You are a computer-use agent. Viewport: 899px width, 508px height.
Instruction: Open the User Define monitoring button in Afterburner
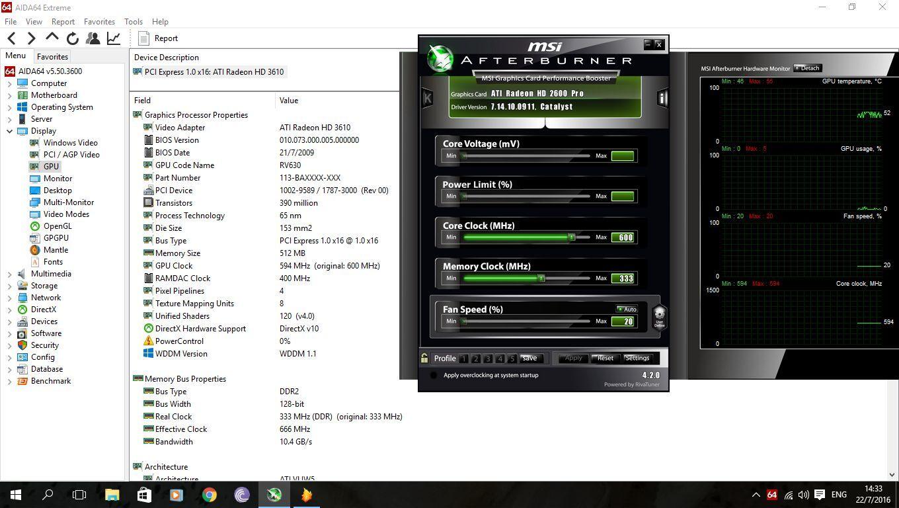658,317
